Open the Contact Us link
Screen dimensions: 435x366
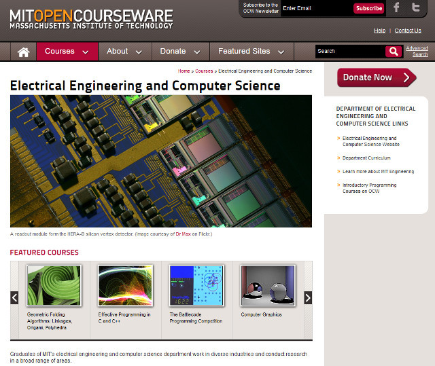408,31
